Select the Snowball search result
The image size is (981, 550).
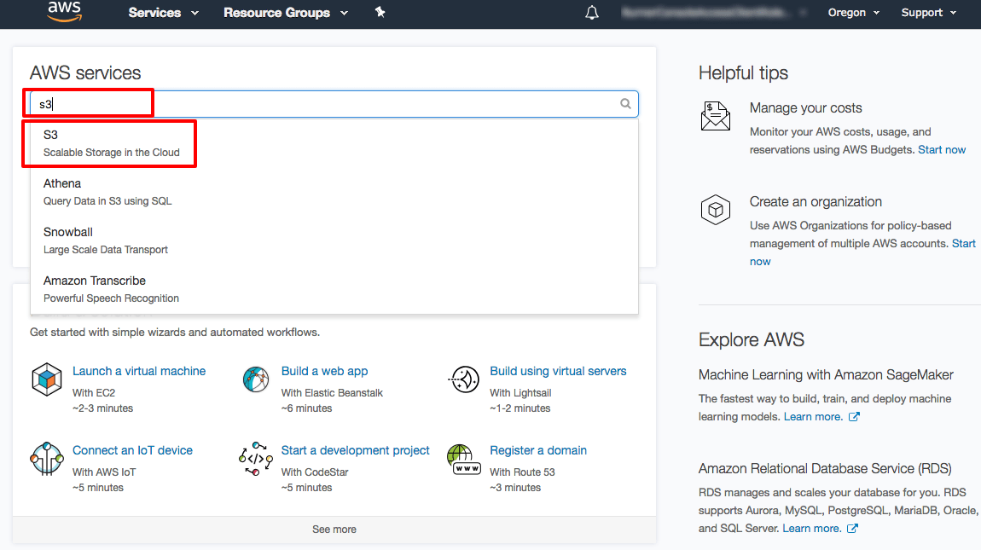[334, 241]
